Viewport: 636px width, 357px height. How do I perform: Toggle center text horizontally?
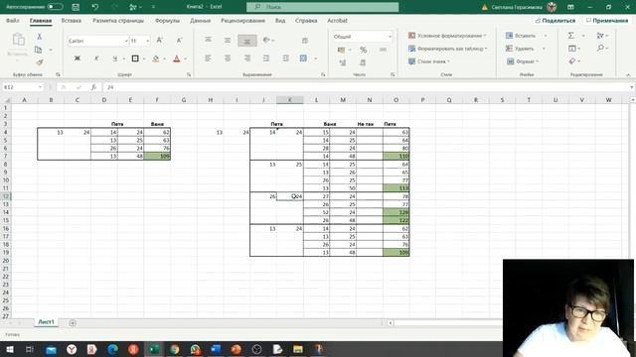(228, 59)
